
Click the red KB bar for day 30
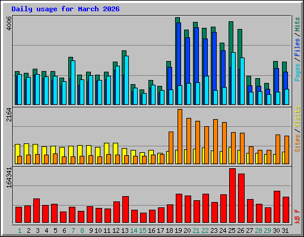tap(277, 207)
